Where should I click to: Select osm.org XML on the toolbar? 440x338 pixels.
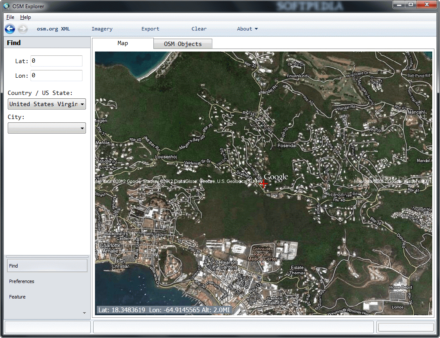[53, 29]
